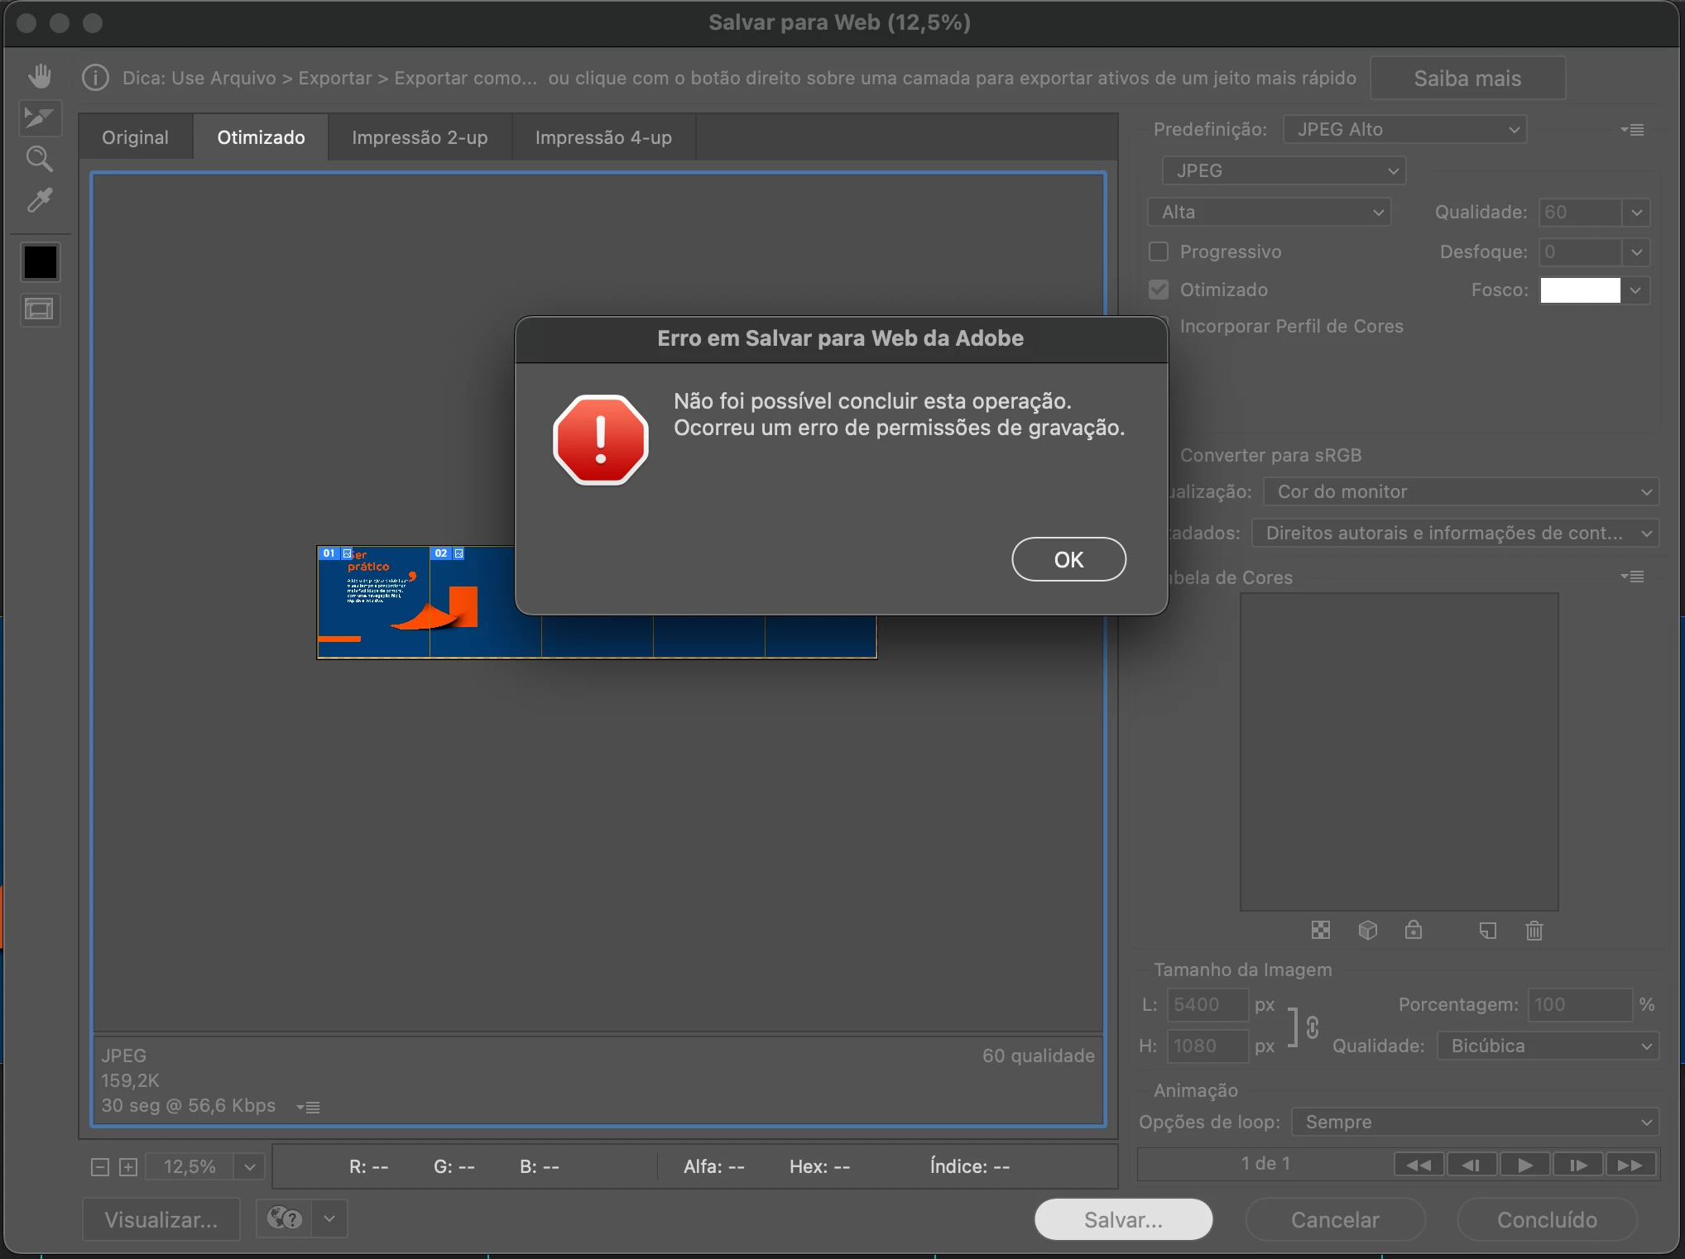
Task: Switch to the Original tab
Action: [135, 137]
